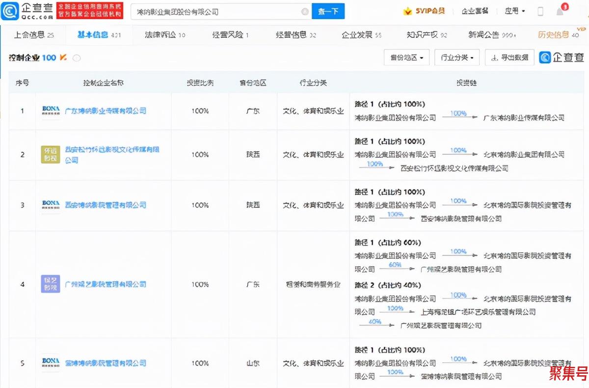Click the 租赁和商务服务业 industry cell in row 4
This screenshot has width=589, height=388.
click(x=313, y=284)
